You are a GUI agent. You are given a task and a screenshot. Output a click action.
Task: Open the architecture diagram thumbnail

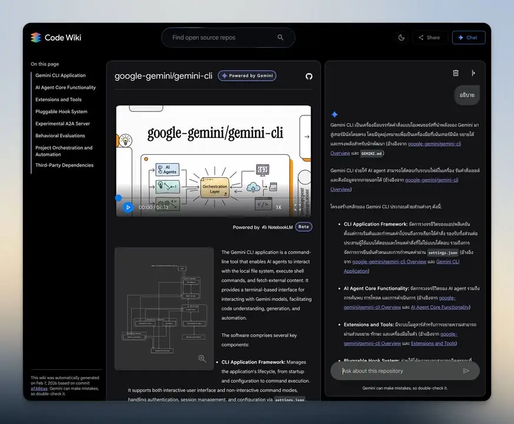[x=164, y=309]
